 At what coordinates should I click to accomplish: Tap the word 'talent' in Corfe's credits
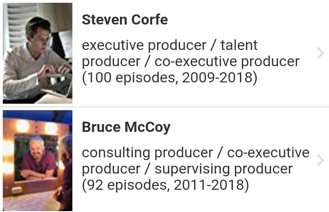239,45
